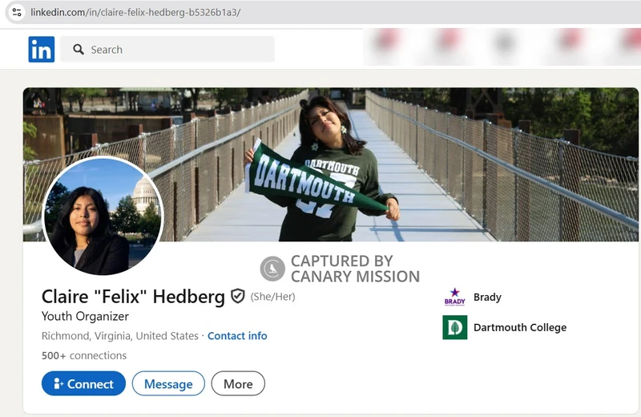
Task: Click the Brady organization logo
Action: [454, 298]
